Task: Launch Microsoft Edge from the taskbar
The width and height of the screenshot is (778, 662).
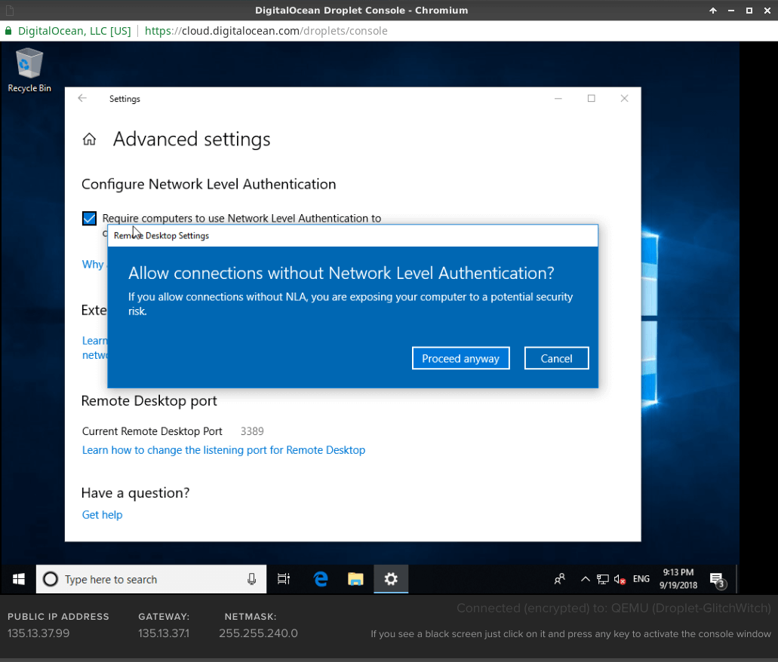Action: (321, 579)
